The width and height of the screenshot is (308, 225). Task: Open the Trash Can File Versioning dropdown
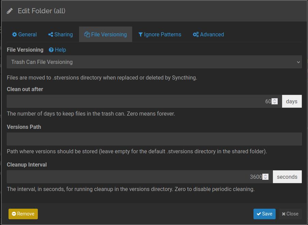pos(154,62)
